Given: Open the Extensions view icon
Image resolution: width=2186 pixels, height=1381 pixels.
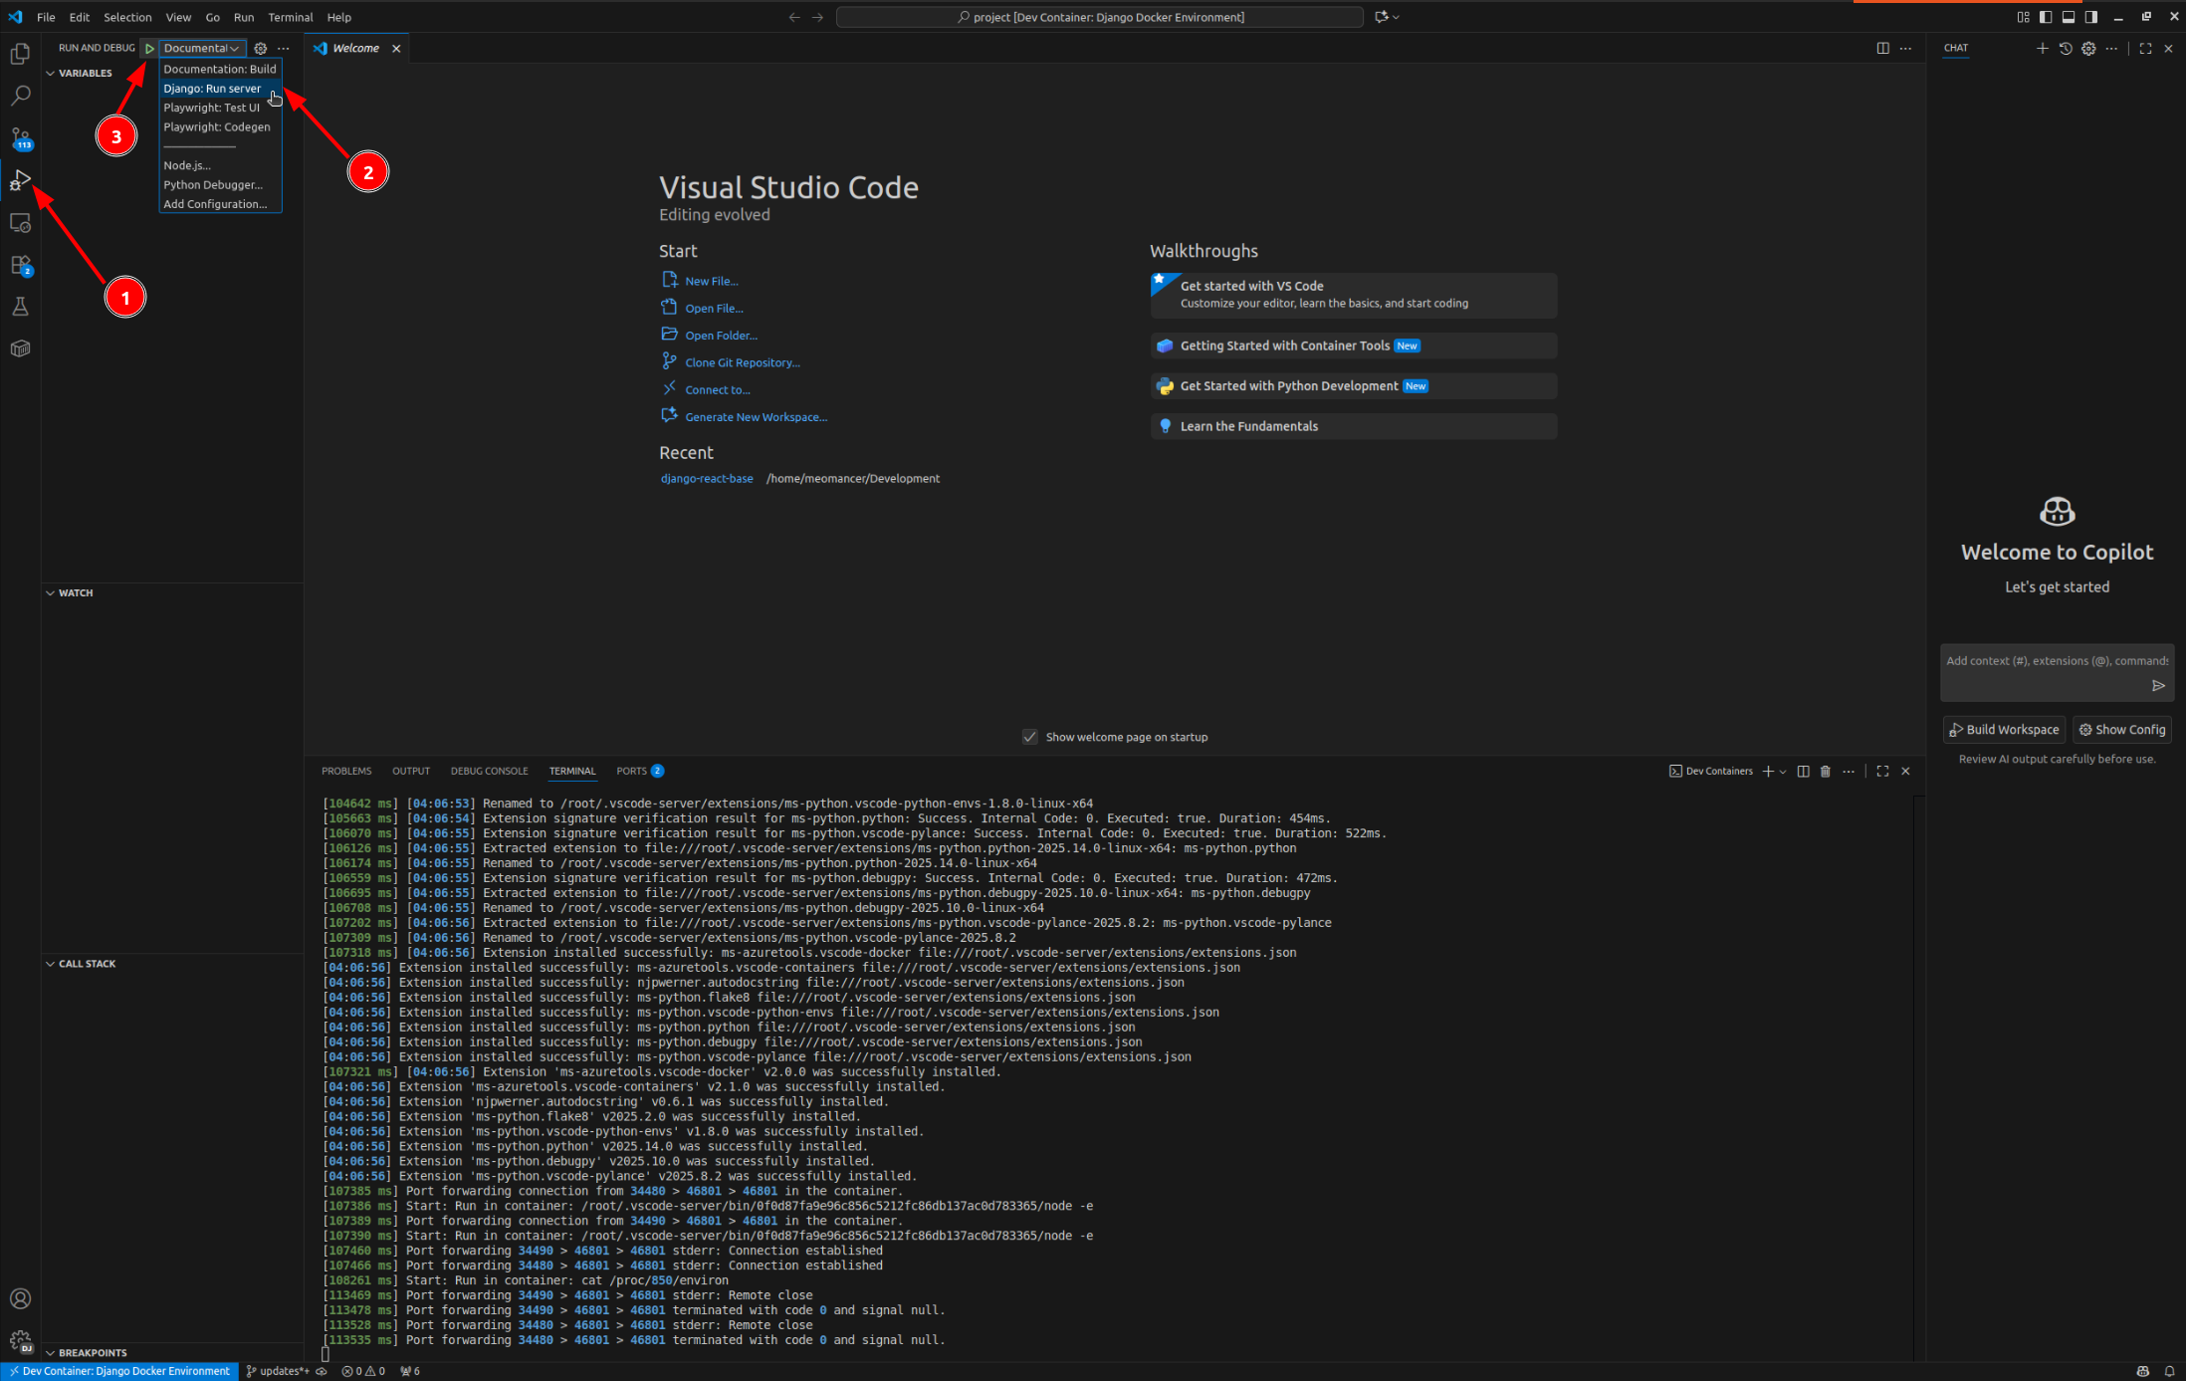Looking at the screenshot, I should click(20, 265).
